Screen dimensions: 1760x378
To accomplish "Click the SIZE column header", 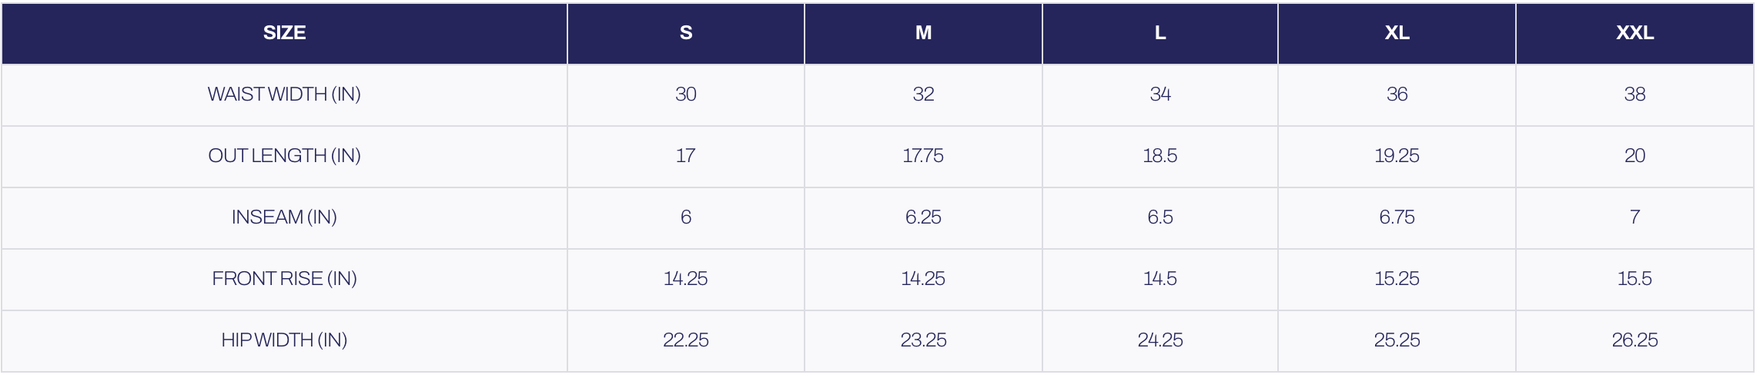I will click(x=284, y=33).
